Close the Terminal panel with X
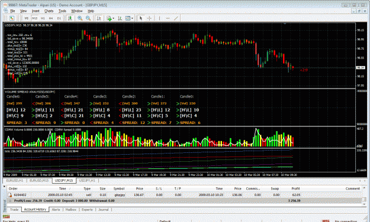Viewport: 370px width, 222px height. click(4, 187)
